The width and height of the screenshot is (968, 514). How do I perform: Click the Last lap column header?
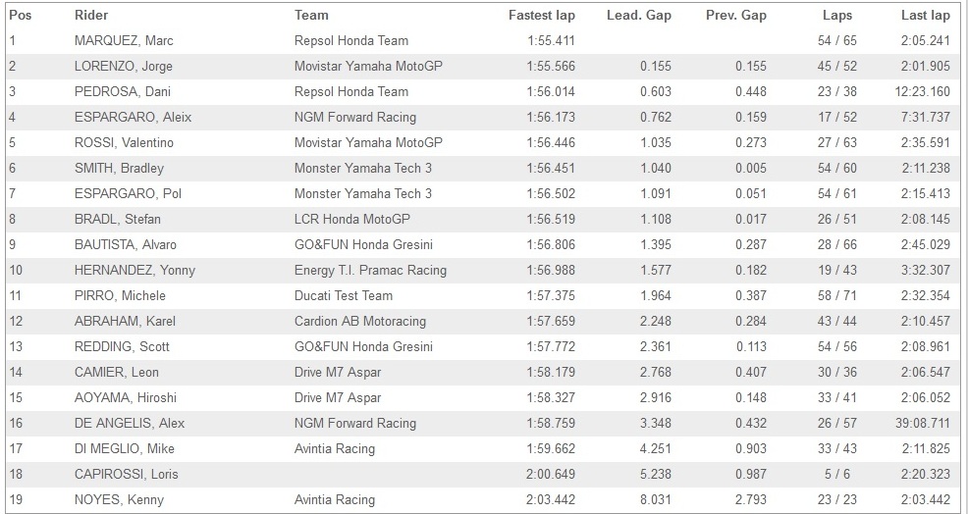(x=925, y=15)
